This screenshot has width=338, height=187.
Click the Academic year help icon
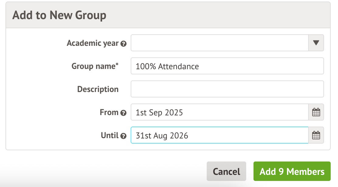coord(123,44)
